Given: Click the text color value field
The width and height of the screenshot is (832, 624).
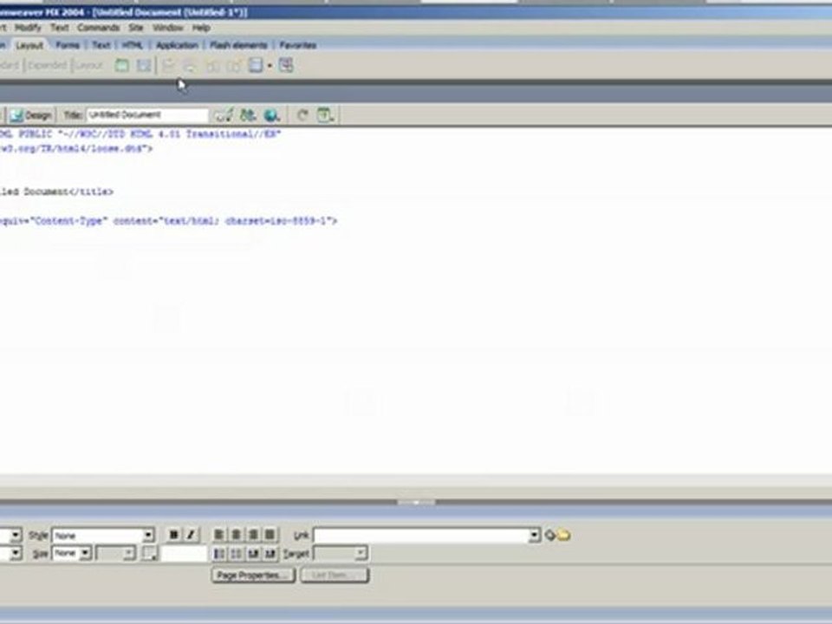Looking at the screenshot, I should click(x=183, y=554).
